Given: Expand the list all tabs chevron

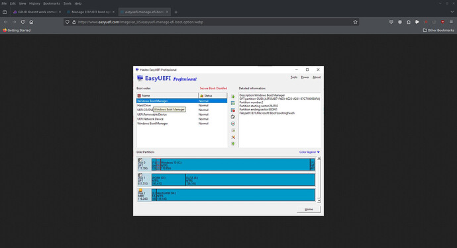Looking at the screenshot, I should [452, 12].
